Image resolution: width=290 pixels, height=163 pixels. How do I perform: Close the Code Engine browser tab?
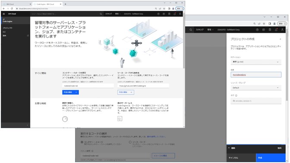tap(60, 4)
